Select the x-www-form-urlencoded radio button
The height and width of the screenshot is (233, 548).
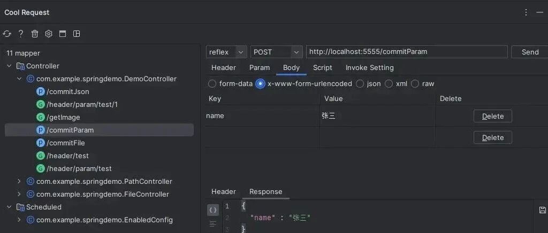(260, 84)
